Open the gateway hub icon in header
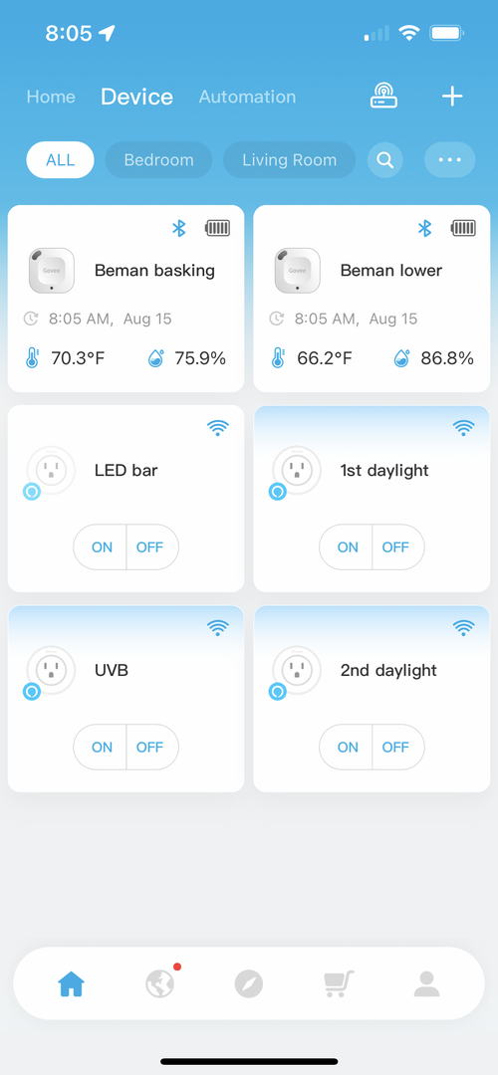 [x=384, y=96]
